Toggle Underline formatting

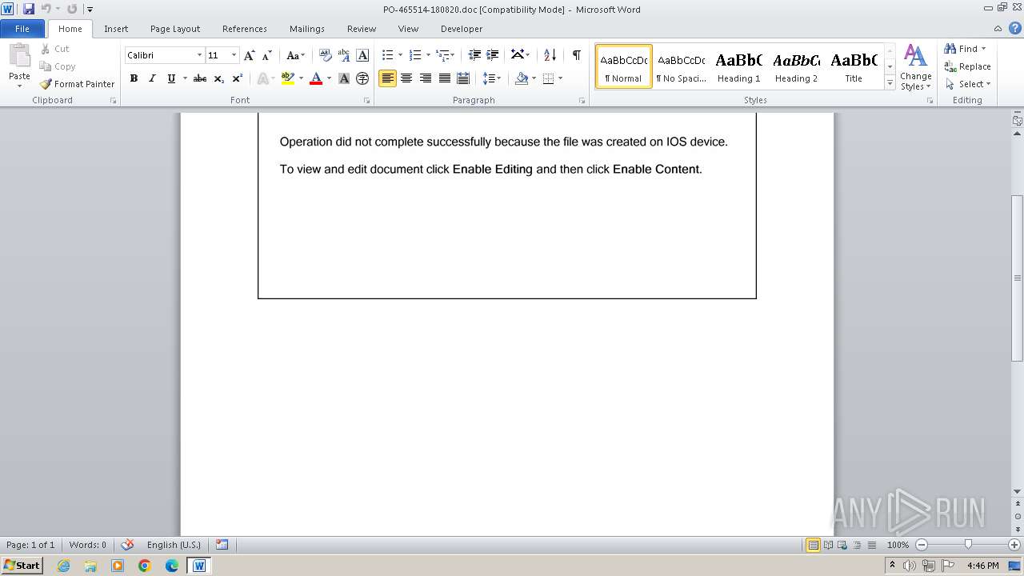pos(171,78)
